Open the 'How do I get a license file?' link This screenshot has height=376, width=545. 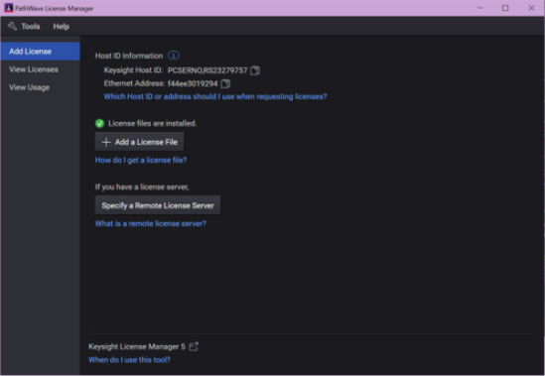(x=141, y=160)
